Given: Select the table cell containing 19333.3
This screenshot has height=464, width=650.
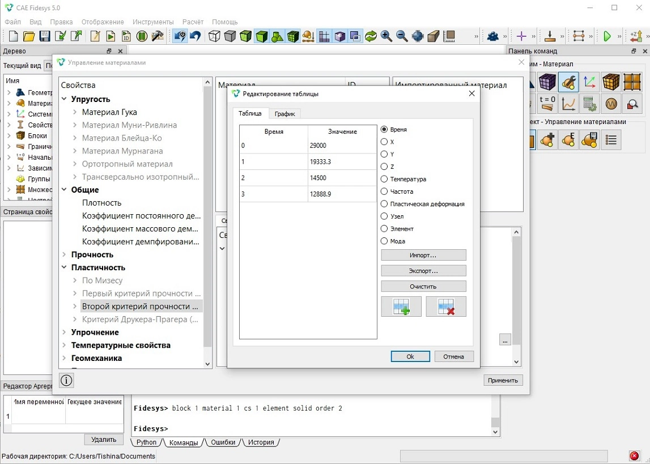Looking at the screenshot, I should pyautogui.click(x=342, y=161).
